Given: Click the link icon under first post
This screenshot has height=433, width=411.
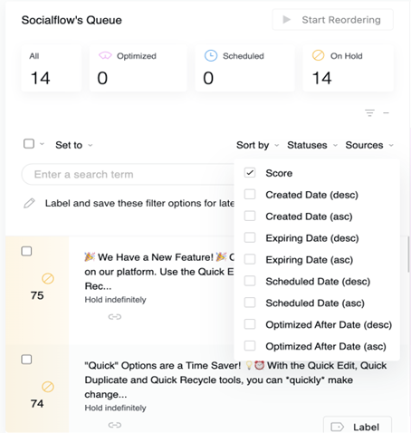Looking at the screenshot, I should click(x=115, y=317).
